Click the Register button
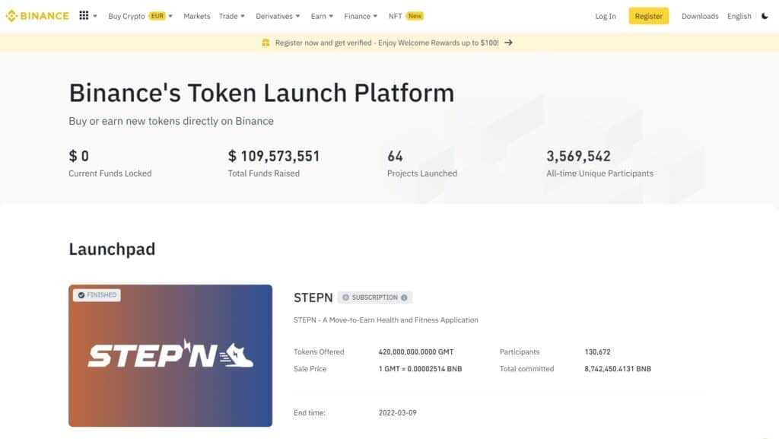This screenshot has width=779, height=439. click(x=648, y=15)
